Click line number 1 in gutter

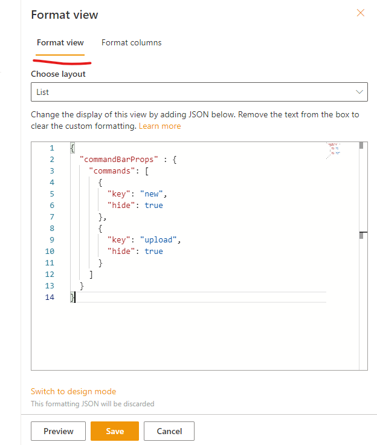(x=52, y=148)
